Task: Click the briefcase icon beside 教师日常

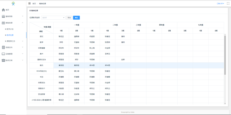Action: pos(3,60)
